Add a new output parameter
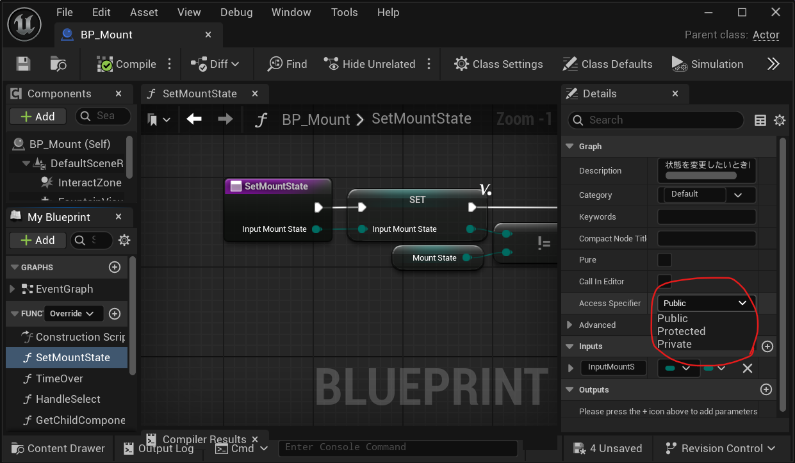Screen dimensions: 795x463 pos(766,389)
